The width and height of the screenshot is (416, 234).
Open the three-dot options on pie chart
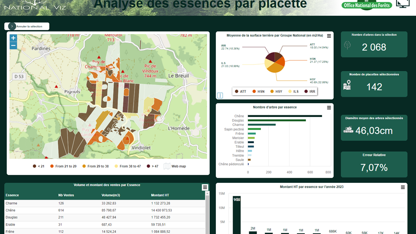220,95
